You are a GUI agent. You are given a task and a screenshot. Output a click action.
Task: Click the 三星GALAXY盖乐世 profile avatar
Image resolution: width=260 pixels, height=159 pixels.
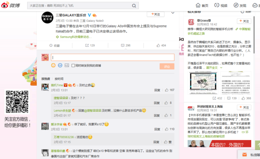tap(48, 17)
